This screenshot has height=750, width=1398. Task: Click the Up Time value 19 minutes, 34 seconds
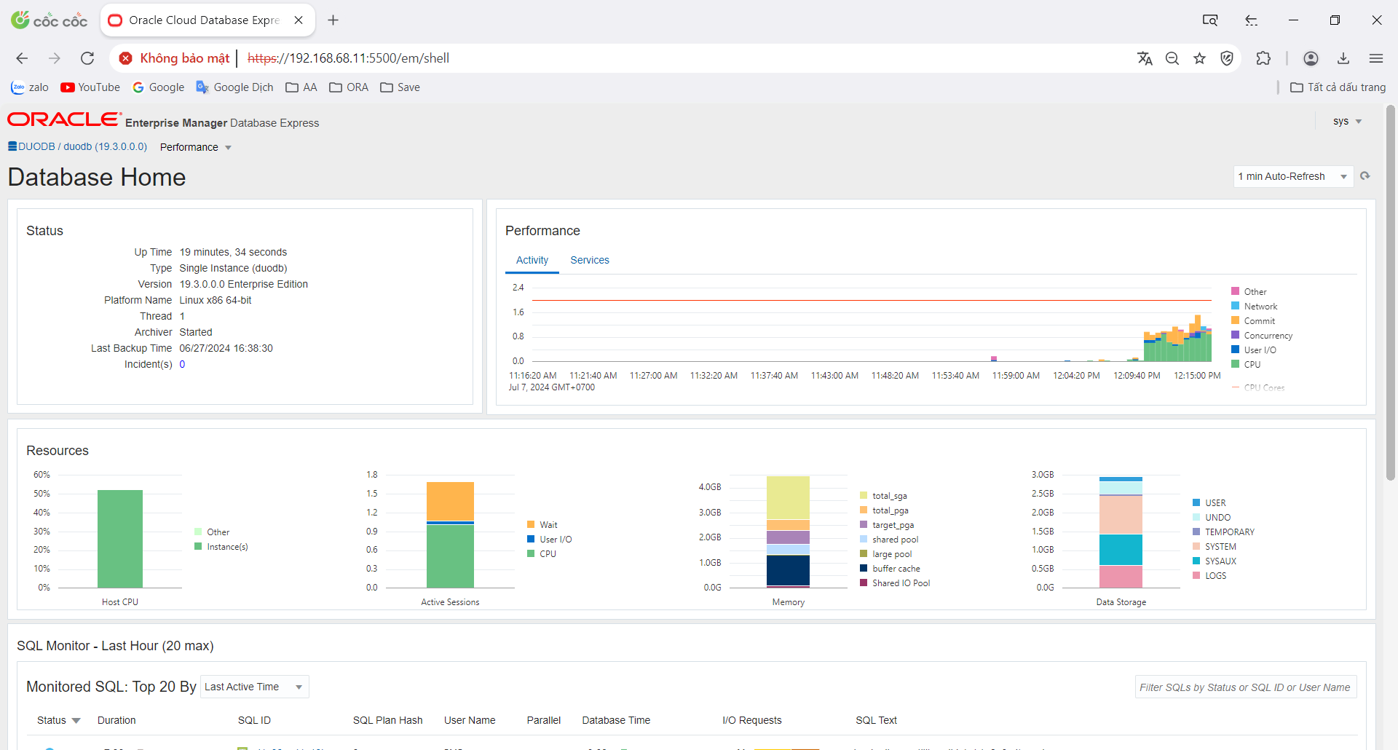(233, 252)
